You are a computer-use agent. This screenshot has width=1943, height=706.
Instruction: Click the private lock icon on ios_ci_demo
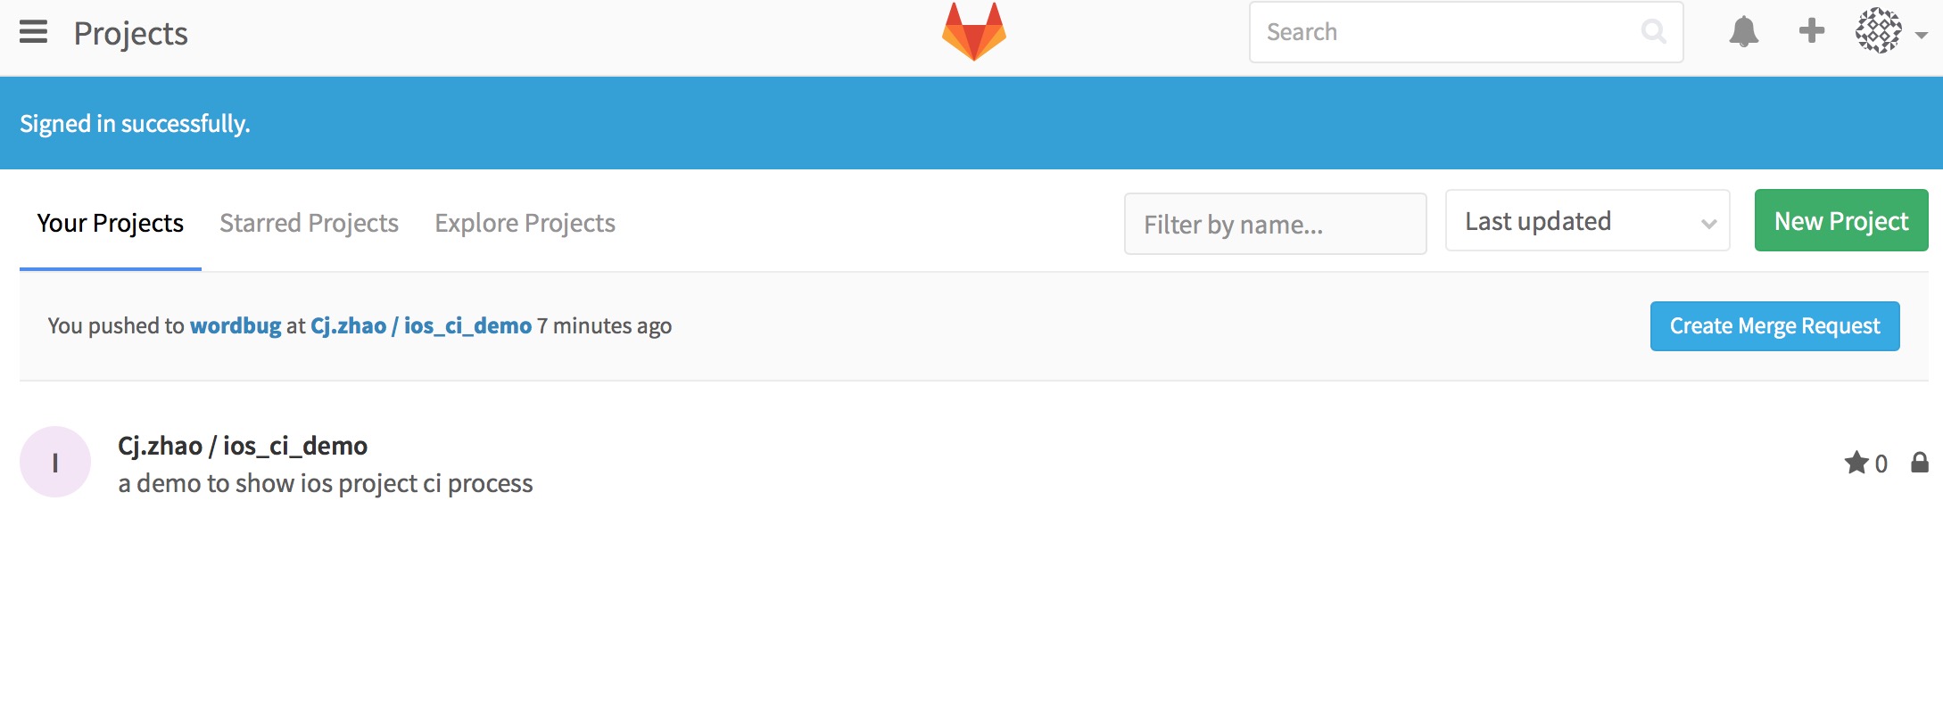[1920, 463]
